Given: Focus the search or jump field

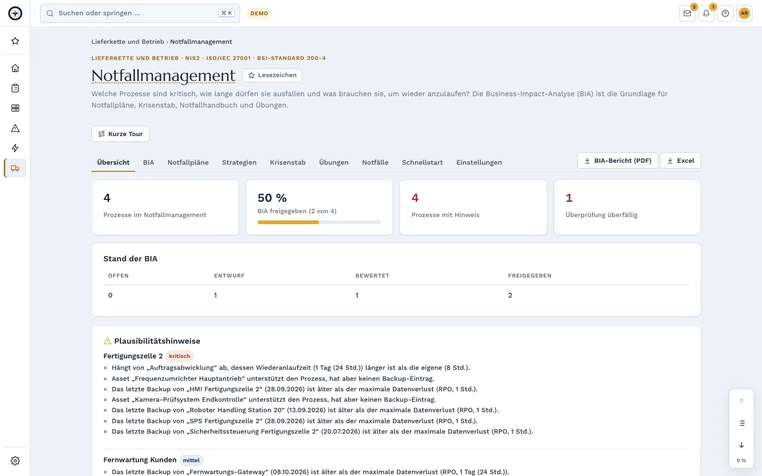Looking at the screenshot, I should 140,13.
